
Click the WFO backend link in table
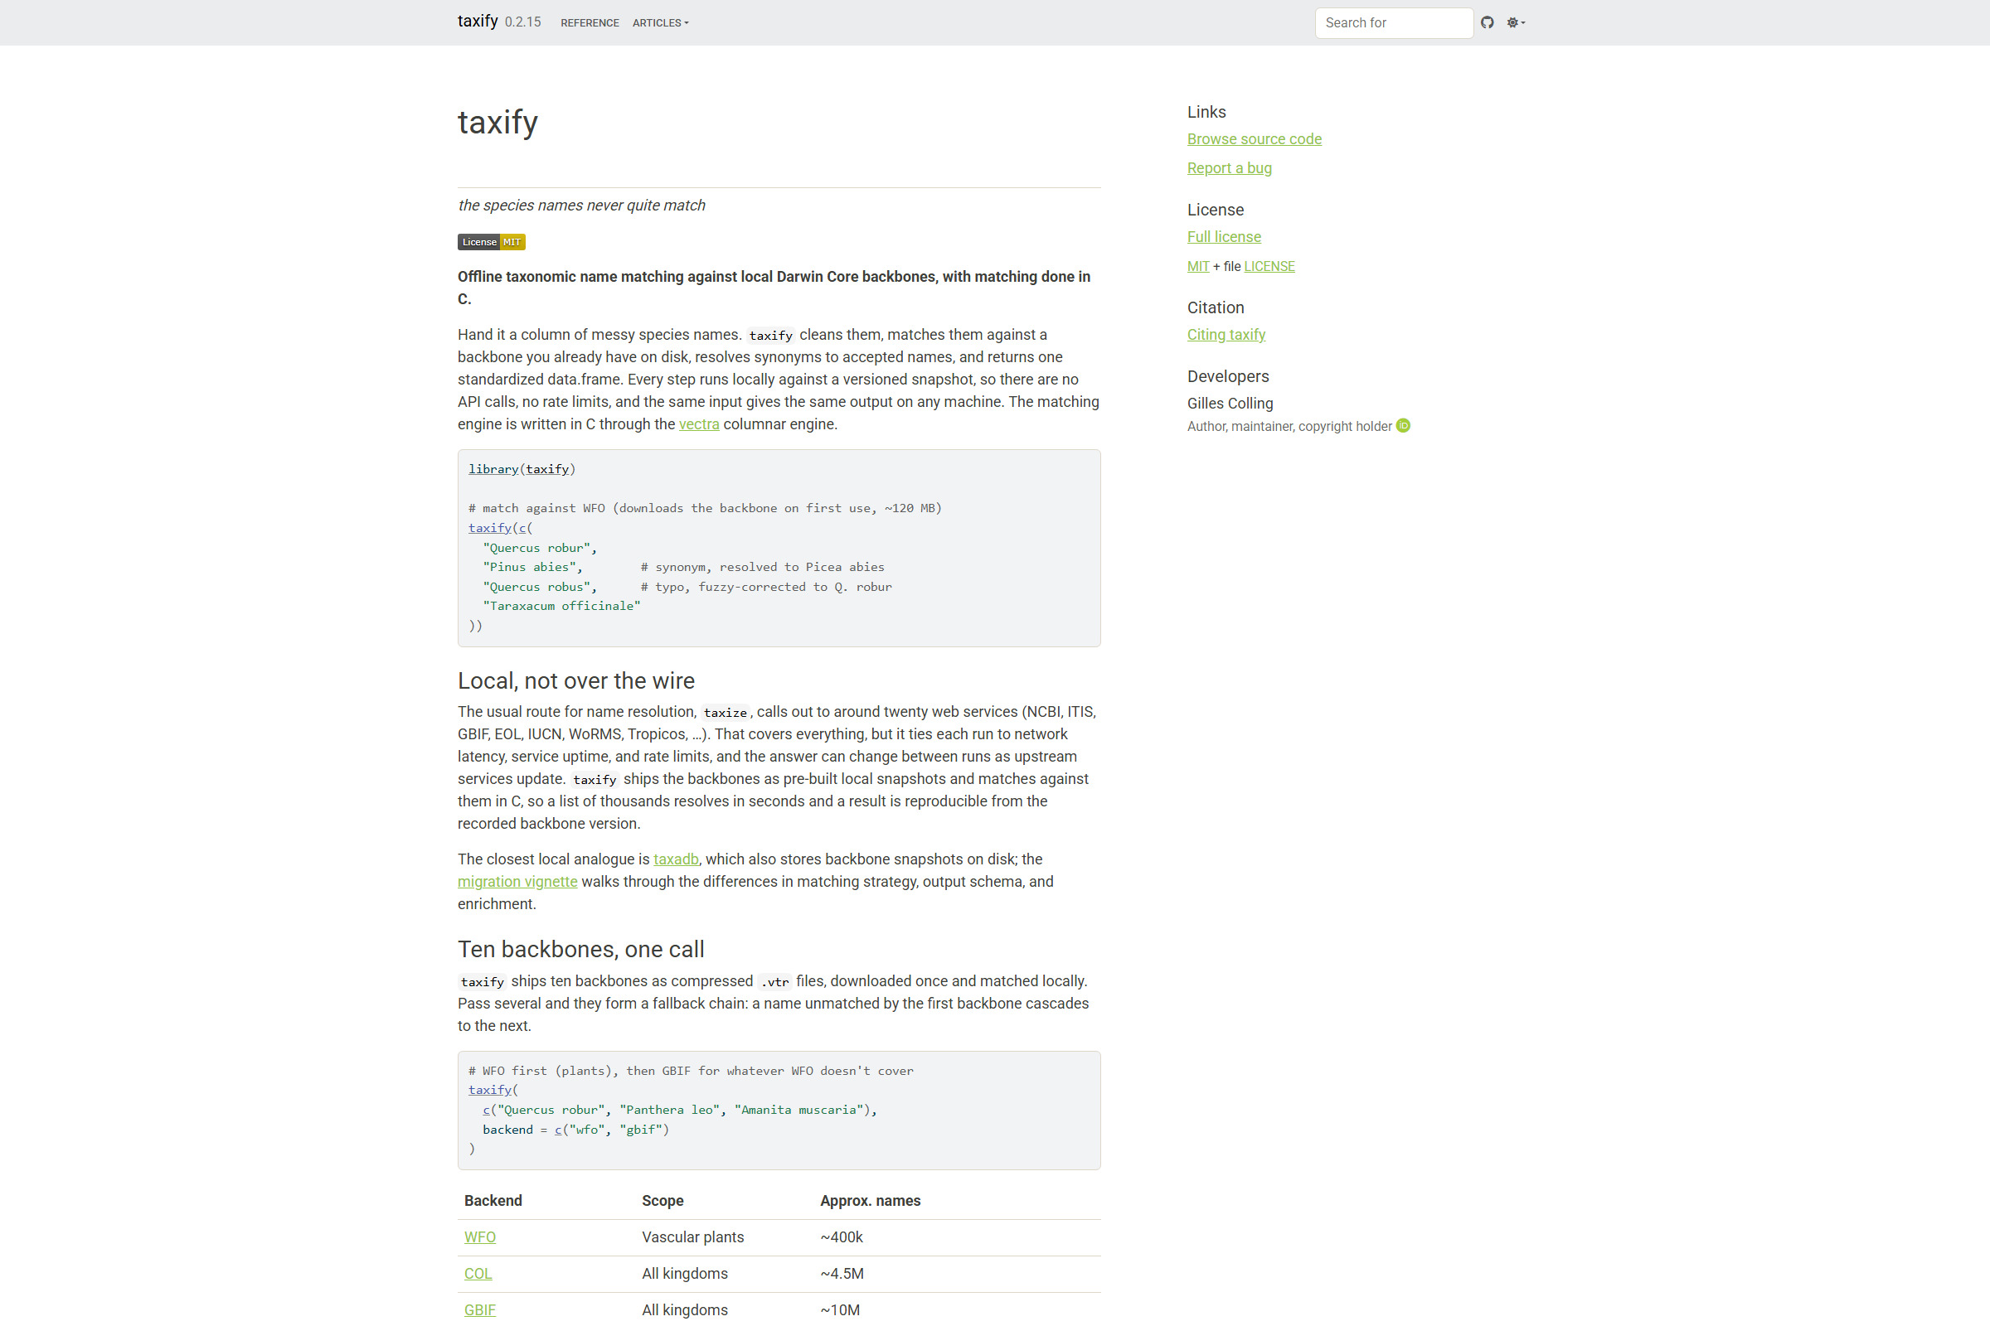(x=480, y=1237)
